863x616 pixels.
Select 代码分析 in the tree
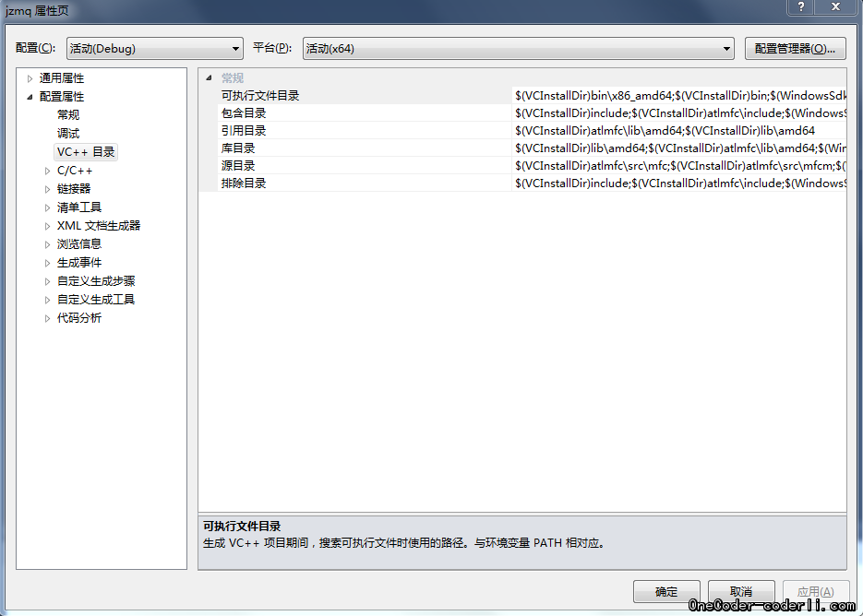pos(79,318)
